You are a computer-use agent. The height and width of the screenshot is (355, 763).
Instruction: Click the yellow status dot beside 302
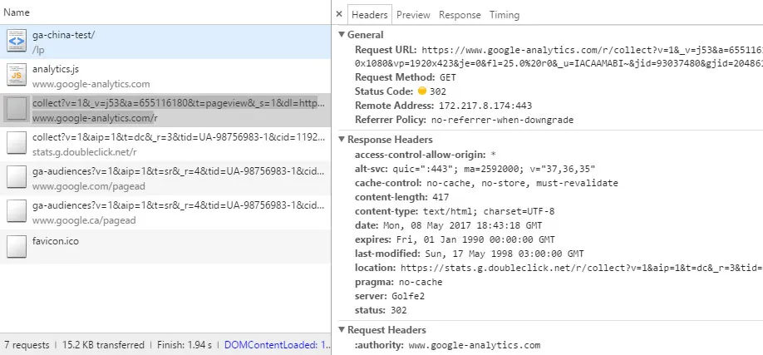click(422, 91)
